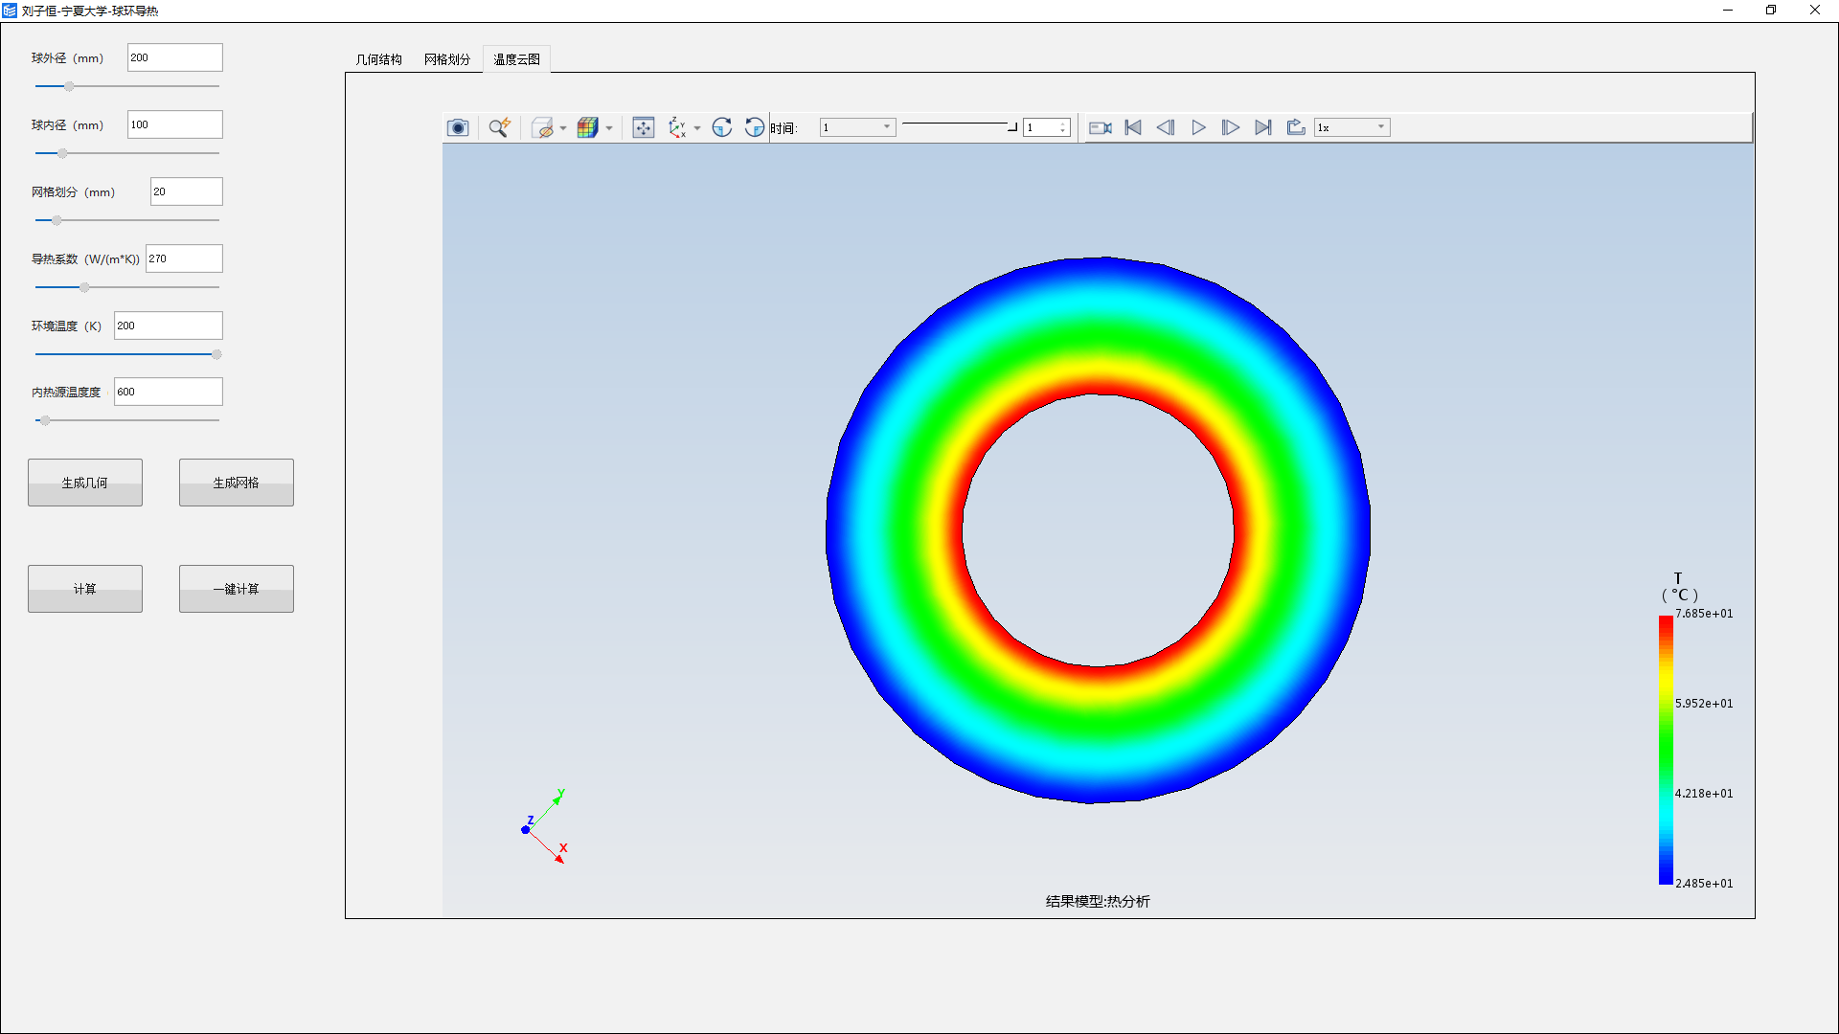1839x1034 pixels.
Task: Click the export animation icon
Action: click(x=1296, y=127)
